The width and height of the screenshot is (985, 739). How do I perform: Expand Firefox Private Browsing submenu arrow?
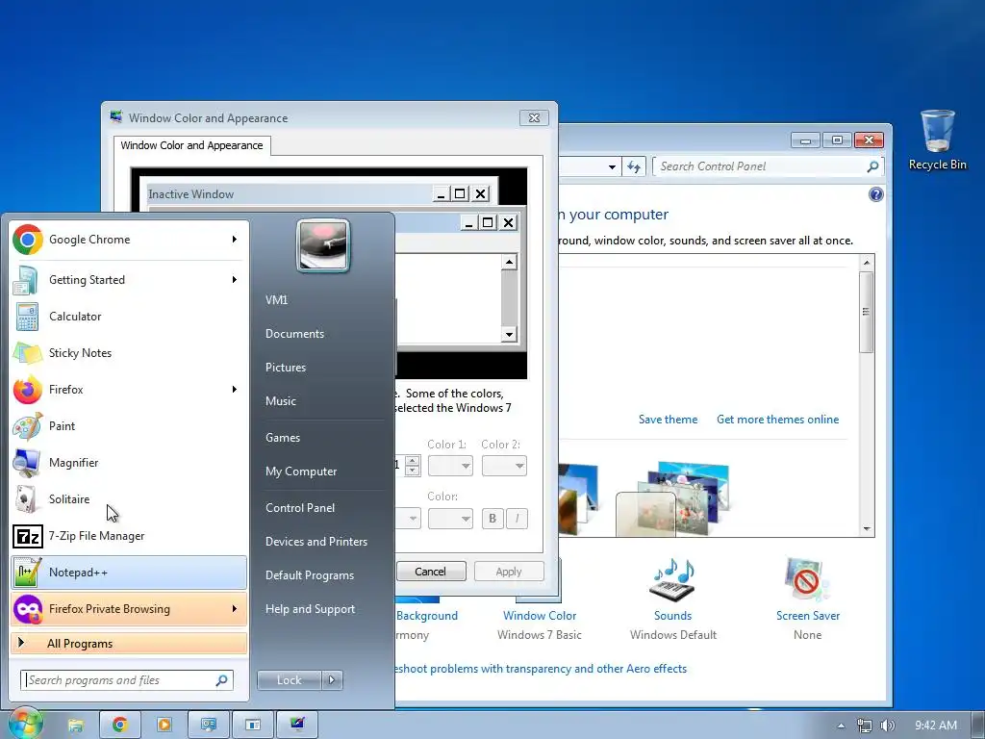tap(235, 609)
